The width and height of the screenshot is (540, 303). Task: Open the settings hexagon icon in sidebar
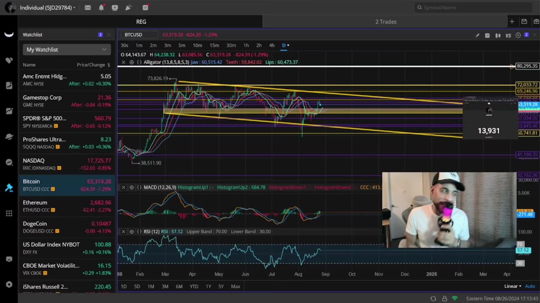tap(9, 284)
